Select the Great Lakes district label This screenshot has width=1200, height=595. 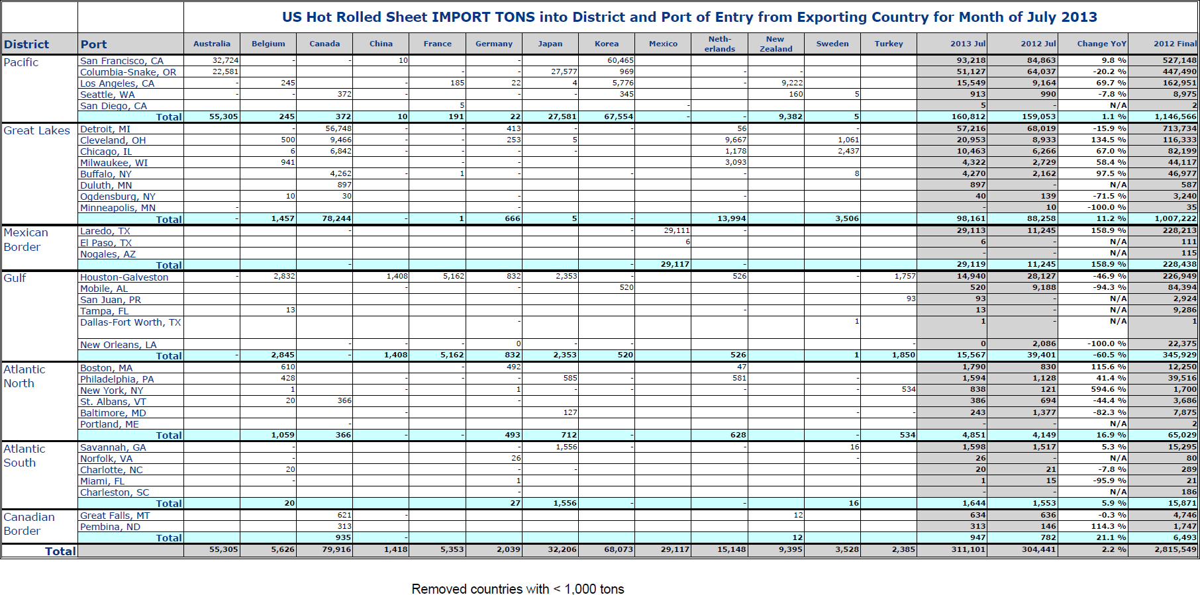click(36, 130)
